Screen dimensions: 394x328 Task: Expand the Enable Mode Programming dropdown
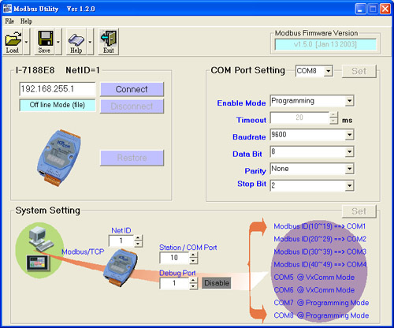point(349,101)
